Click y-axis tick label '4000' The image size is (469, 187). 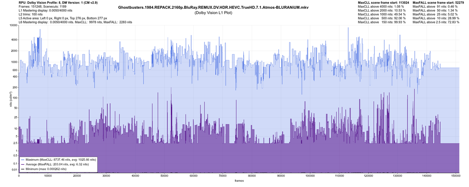14,40
